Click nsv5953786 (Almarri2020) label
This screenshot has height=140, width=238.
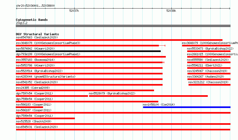pyautogui.click(x=35, y=65)
